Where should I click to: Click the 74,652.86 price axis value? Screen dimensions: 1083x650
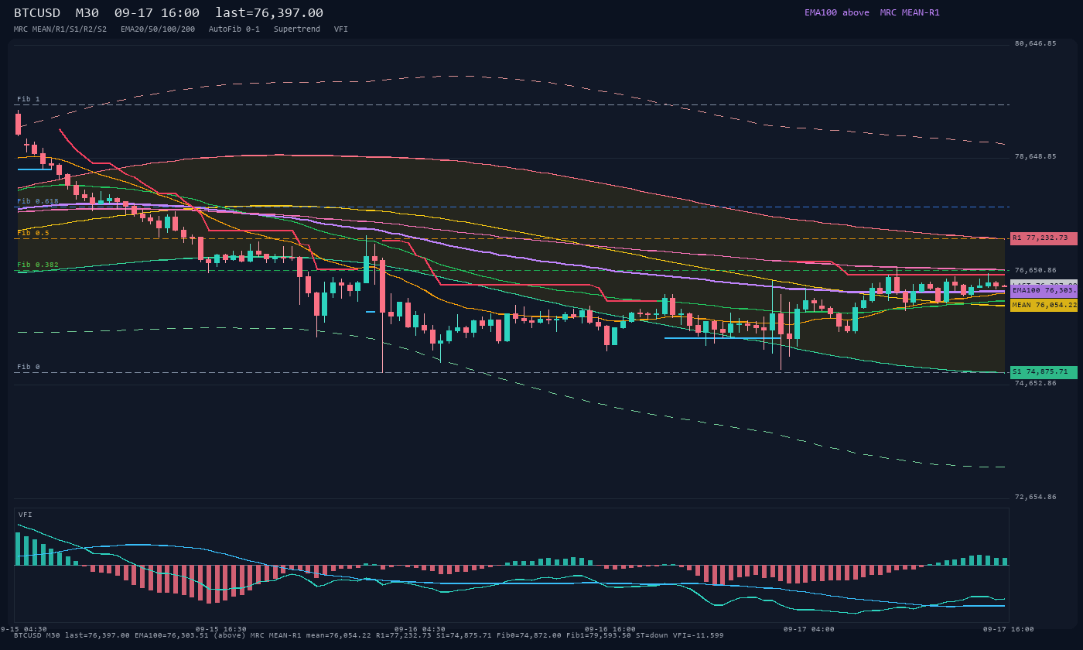pos(1035,383)
